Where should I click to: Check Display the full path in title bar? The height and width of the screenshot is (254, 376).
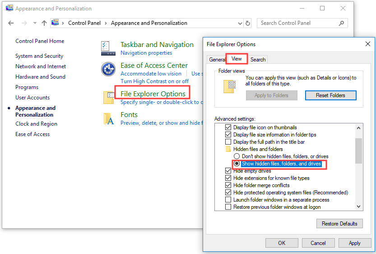pos(228,141)
